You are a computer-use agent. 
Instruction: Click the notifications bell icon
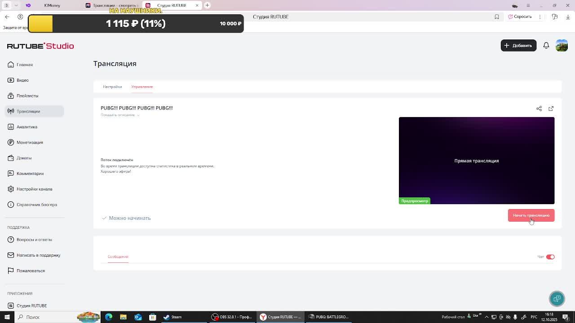click(546, 45)
